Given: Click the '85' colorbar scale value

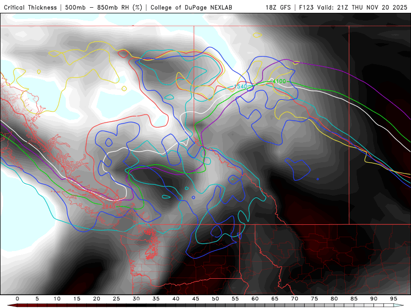Looking at the screenshot, I should 353,299.
